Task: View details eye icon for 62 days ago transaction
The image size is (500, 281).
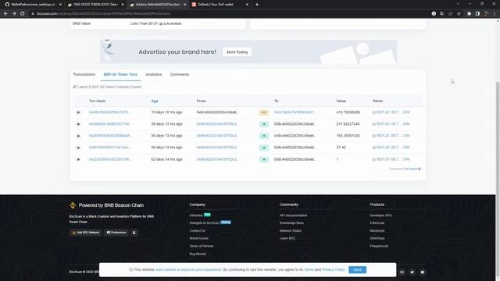Action: [78, 159]
